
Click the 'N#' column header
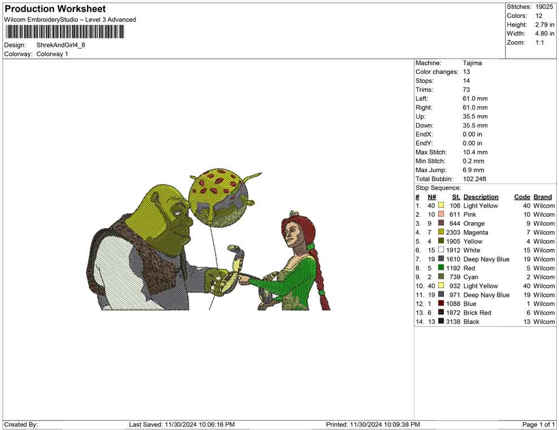click(x=432, y=196)
